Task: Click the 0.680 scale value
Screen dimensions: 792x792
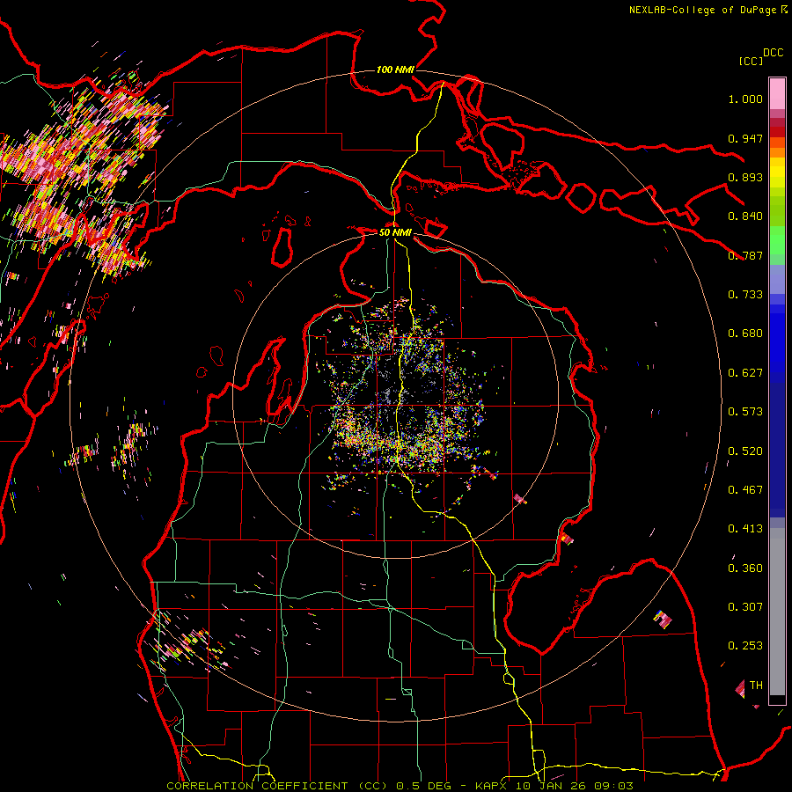Action: [745, 334]
